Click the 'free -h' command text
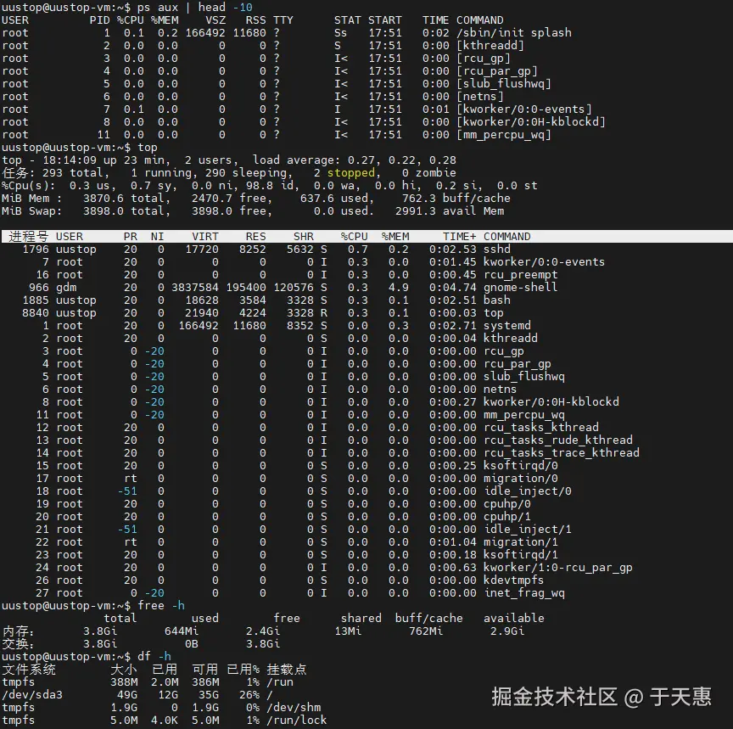Viewport: 733px width, 729px height. pos(161,606)
